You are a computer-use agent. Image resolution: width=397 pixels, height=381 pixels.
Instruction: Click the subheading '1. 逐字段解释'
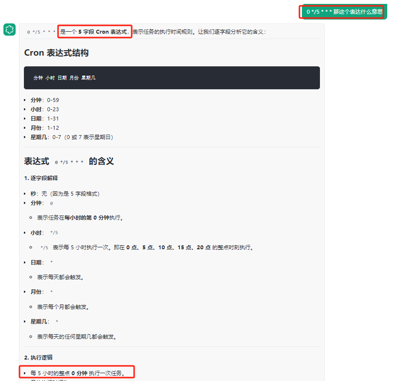(x=41, y=178)
